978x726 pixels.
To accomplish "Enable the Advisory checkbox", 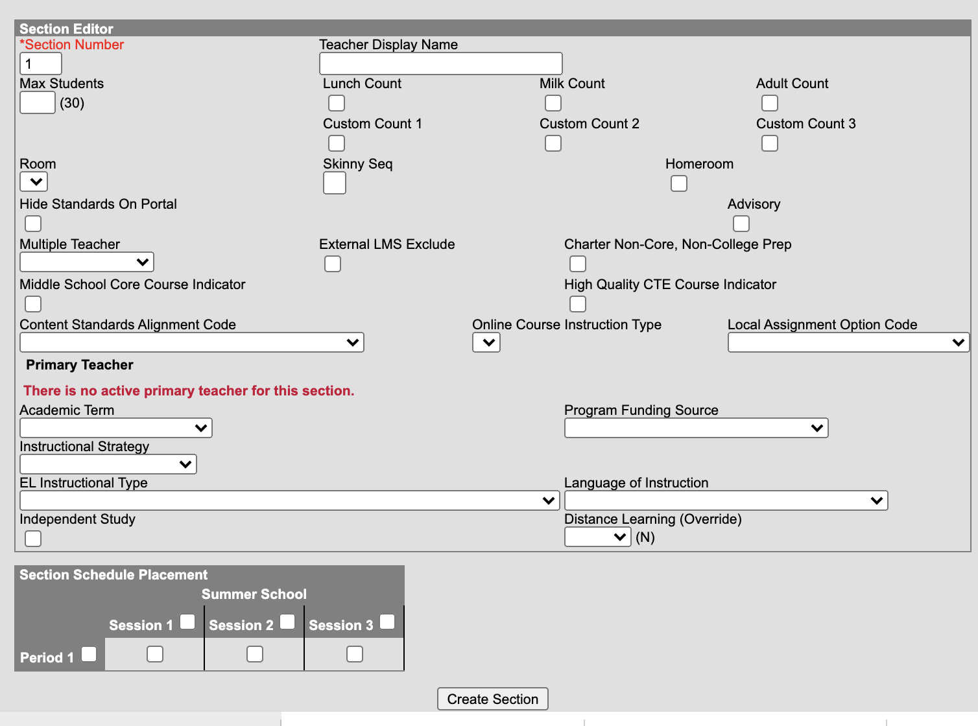I will (x=741, y=224).
